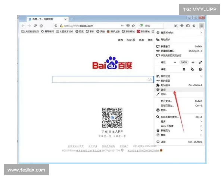Click the Firefox hamburger menu button
Viewport: 224px width, 179px height.
tap(201, 26)
